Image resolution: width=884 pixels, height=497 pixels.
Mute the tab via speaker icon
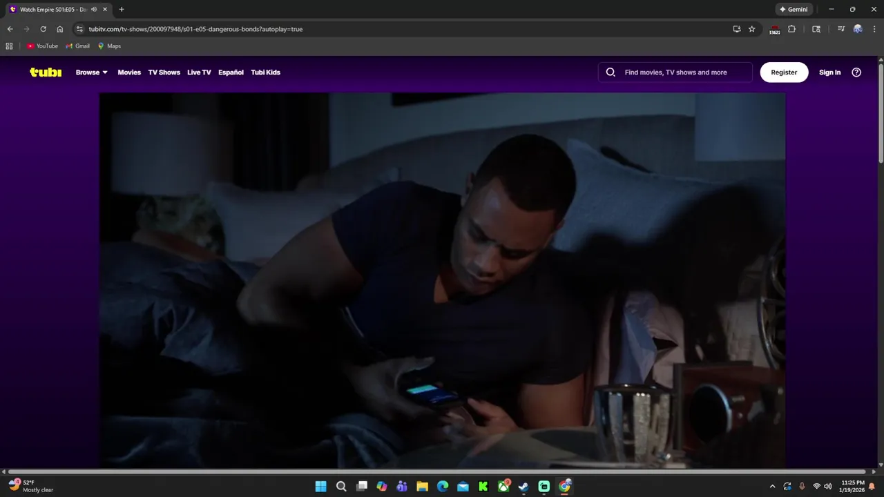94,10
